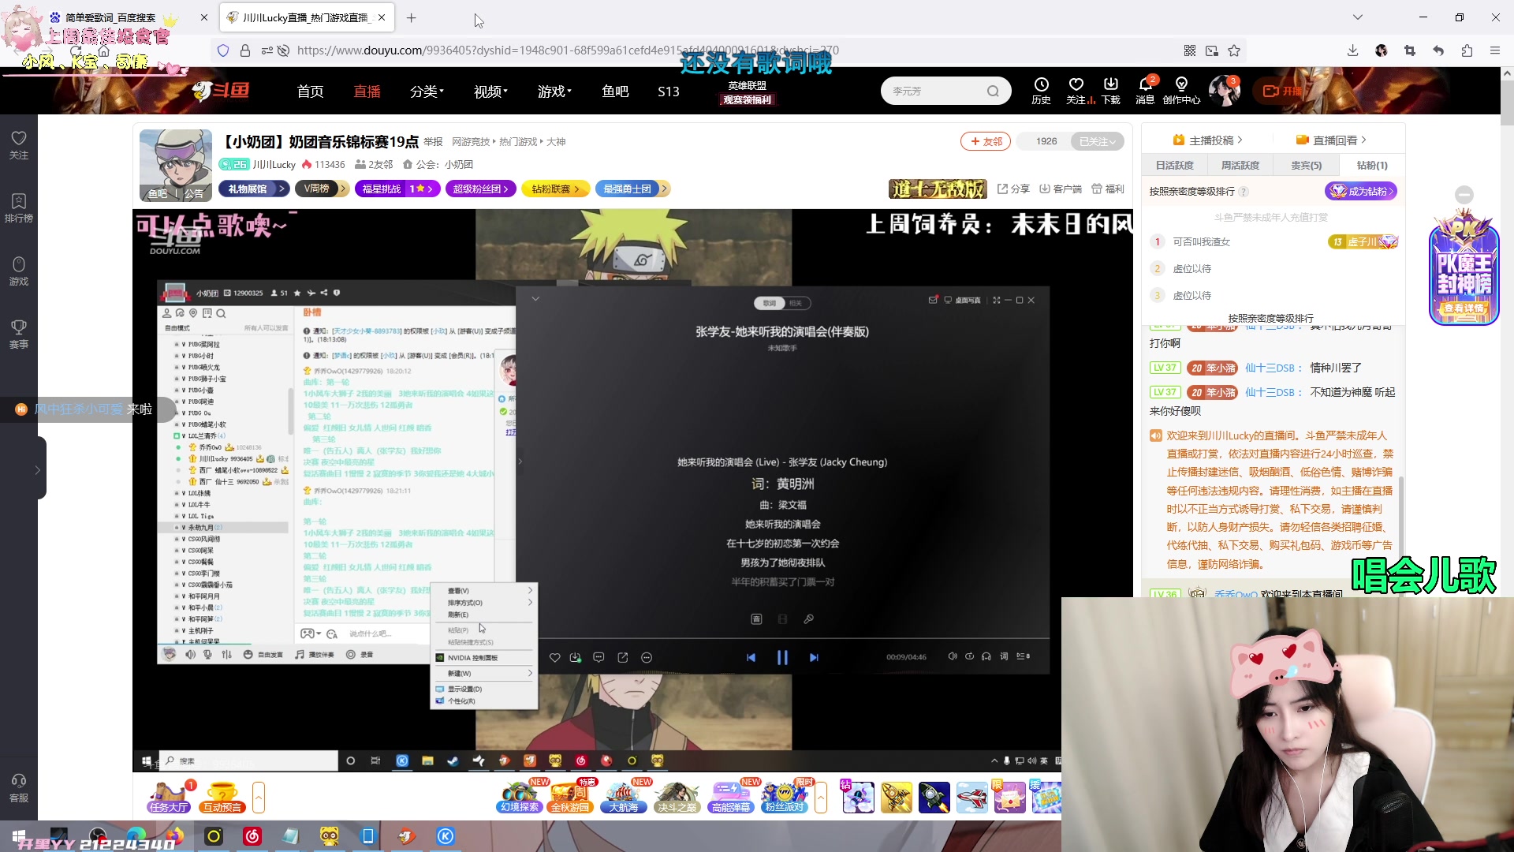Expand the arrow beside 互动预言
The image size is (1514, 852).
point(259,797)
